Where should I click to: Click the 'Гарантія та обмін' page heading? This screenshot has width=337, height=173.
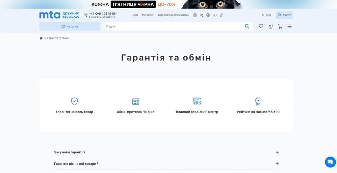pos(166,58)
